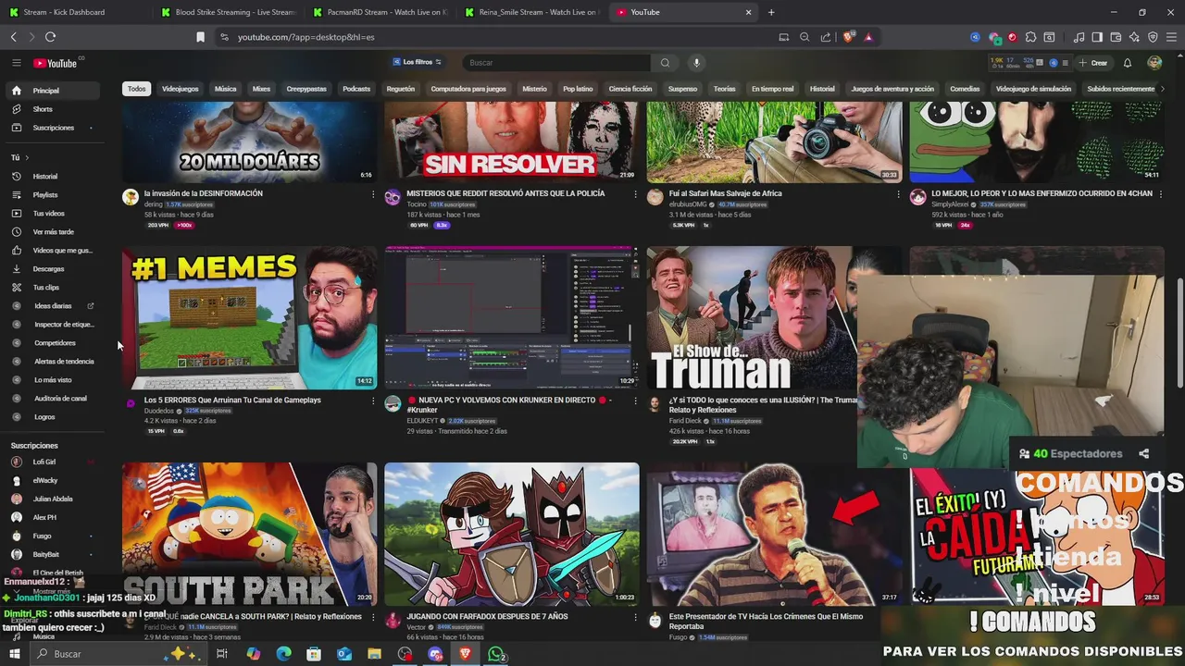This screenshot has height=666, width=1185.
Task: Open the account avatar menu
Action: click(1154, 63)
